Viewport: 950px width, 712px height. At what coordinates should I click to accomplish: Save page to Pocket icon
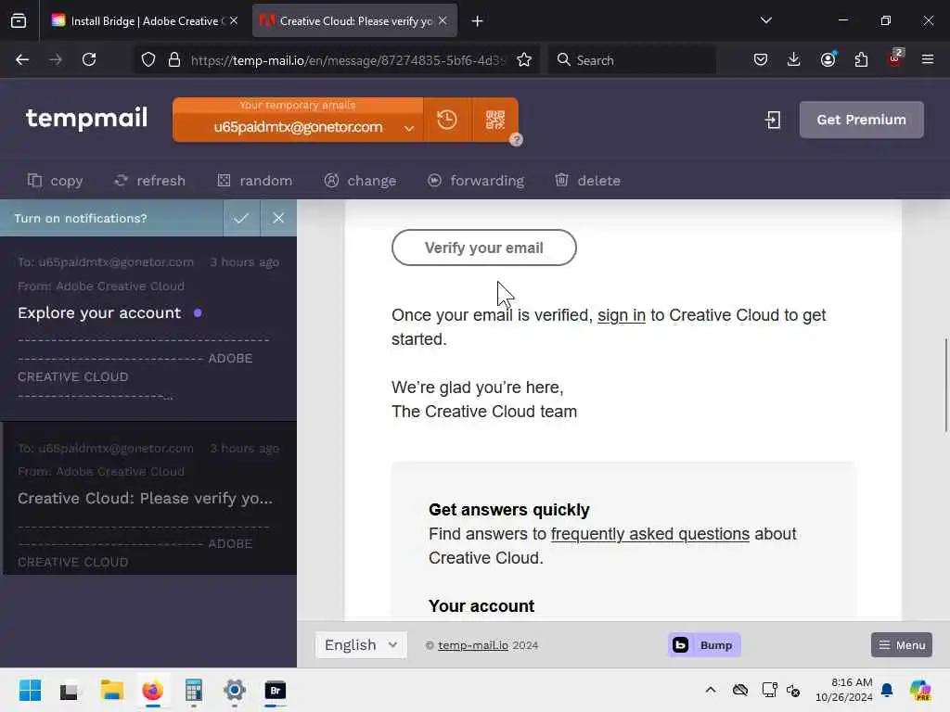(761, 59)
